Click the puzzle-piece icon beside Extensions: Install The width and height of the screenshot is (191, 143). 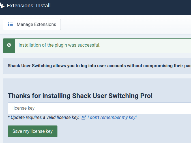coord(2,5)
